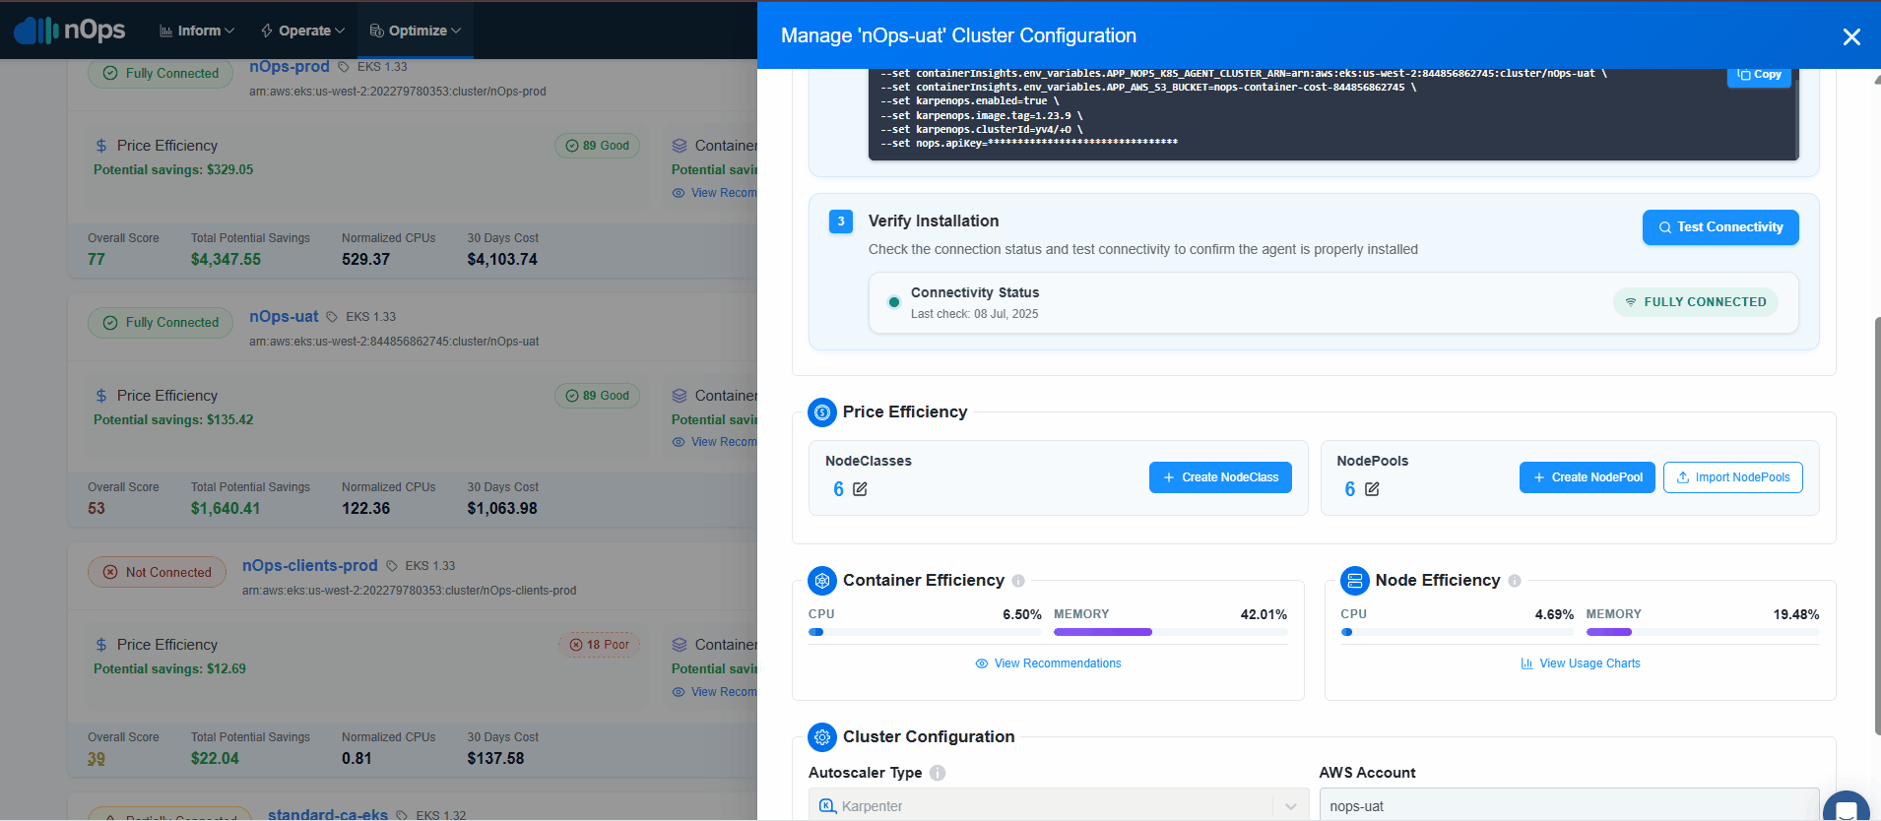Viewport: 1881px width, 821px height.
Task: Click the Node Efficiency CPU progress bar
Action: tap(1458, 632)
